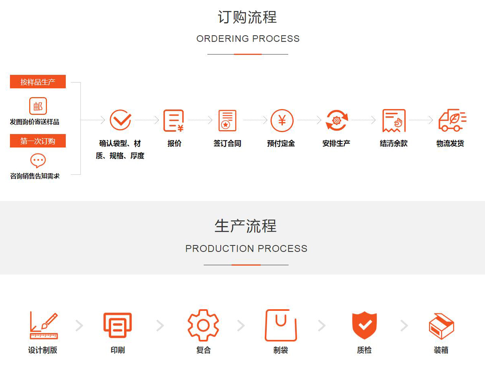The image size is (485, 373).
Task: Click the 第一次订购 orange button
Action: pyautogui.click(x=38, y=141)
